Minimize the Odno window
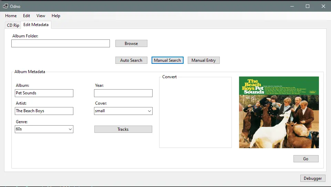This screenshot has height=187, width=331. pyautogui.click(x=292, y=6)
